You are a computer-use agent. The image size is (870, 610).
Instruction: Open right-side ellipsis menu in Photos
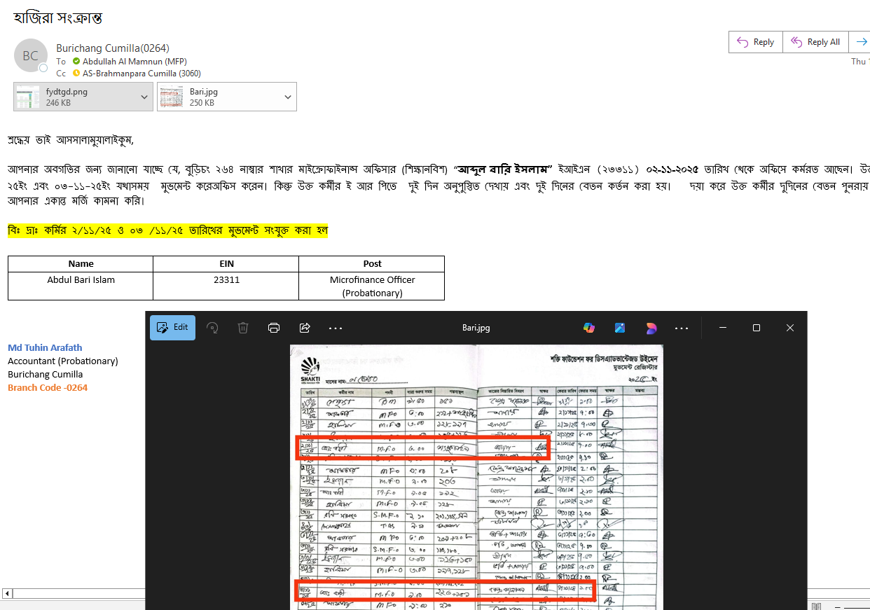(682, 328)
